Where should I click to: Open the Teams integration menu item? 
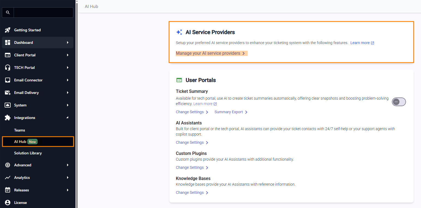[20, 130]
